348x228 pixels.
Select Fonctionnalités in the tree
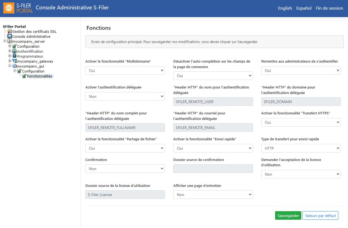(x=40, y=76)
